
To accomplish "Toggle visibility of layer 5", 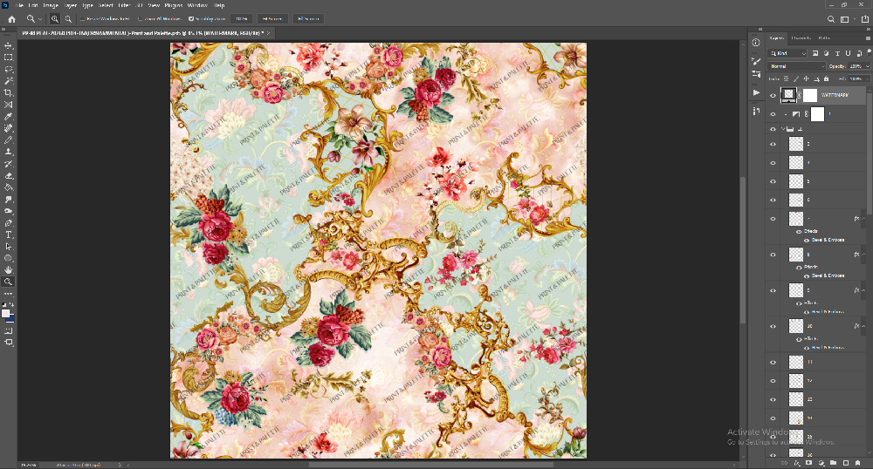I will [773, 181].
